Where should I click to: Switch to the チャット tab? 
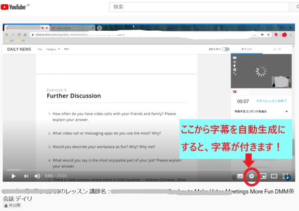click(247, 49)
